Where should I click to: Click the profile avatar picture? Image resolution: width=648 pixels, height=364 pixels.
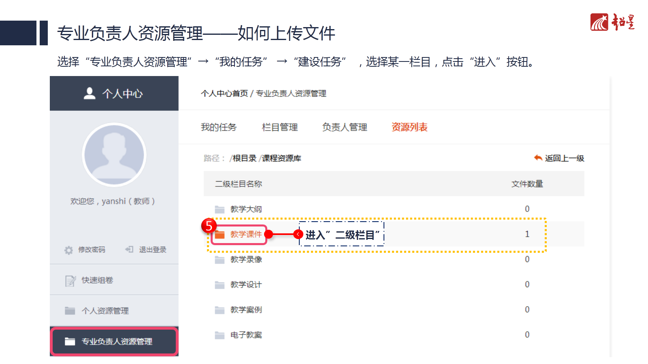[x=114, y=154]
